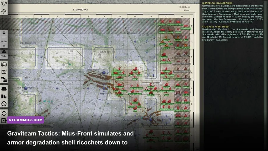
Task: Select the Sharov unit marker
Action: tap(135, 77)
